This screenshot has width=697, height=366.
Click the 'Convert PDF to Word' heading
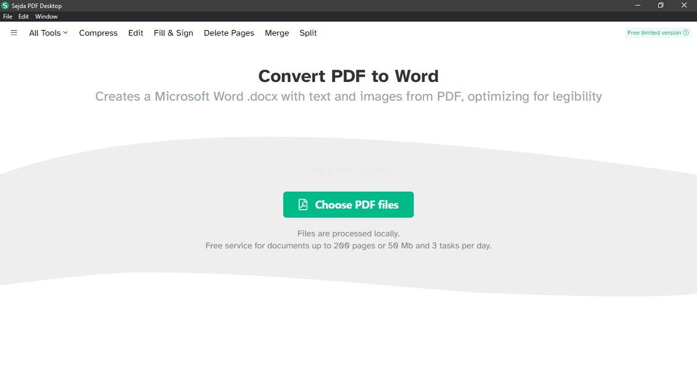(x=348, y=76)
